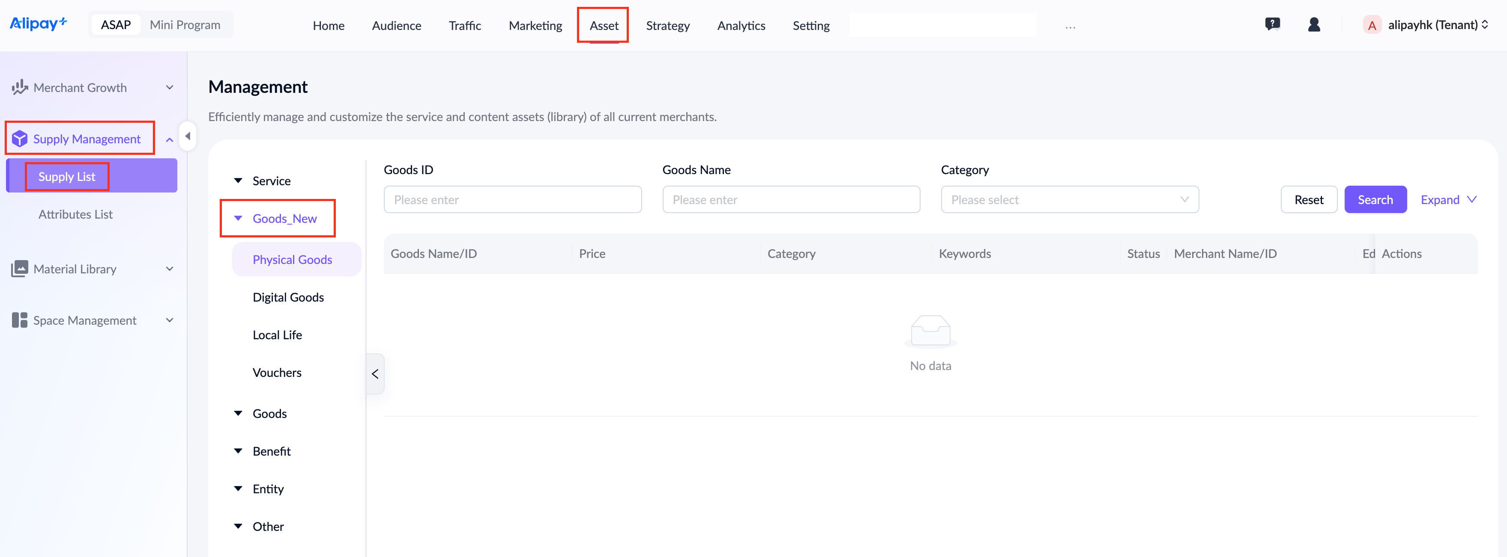
Task: Focus the Goods ID input field
Action: [512, 200]
